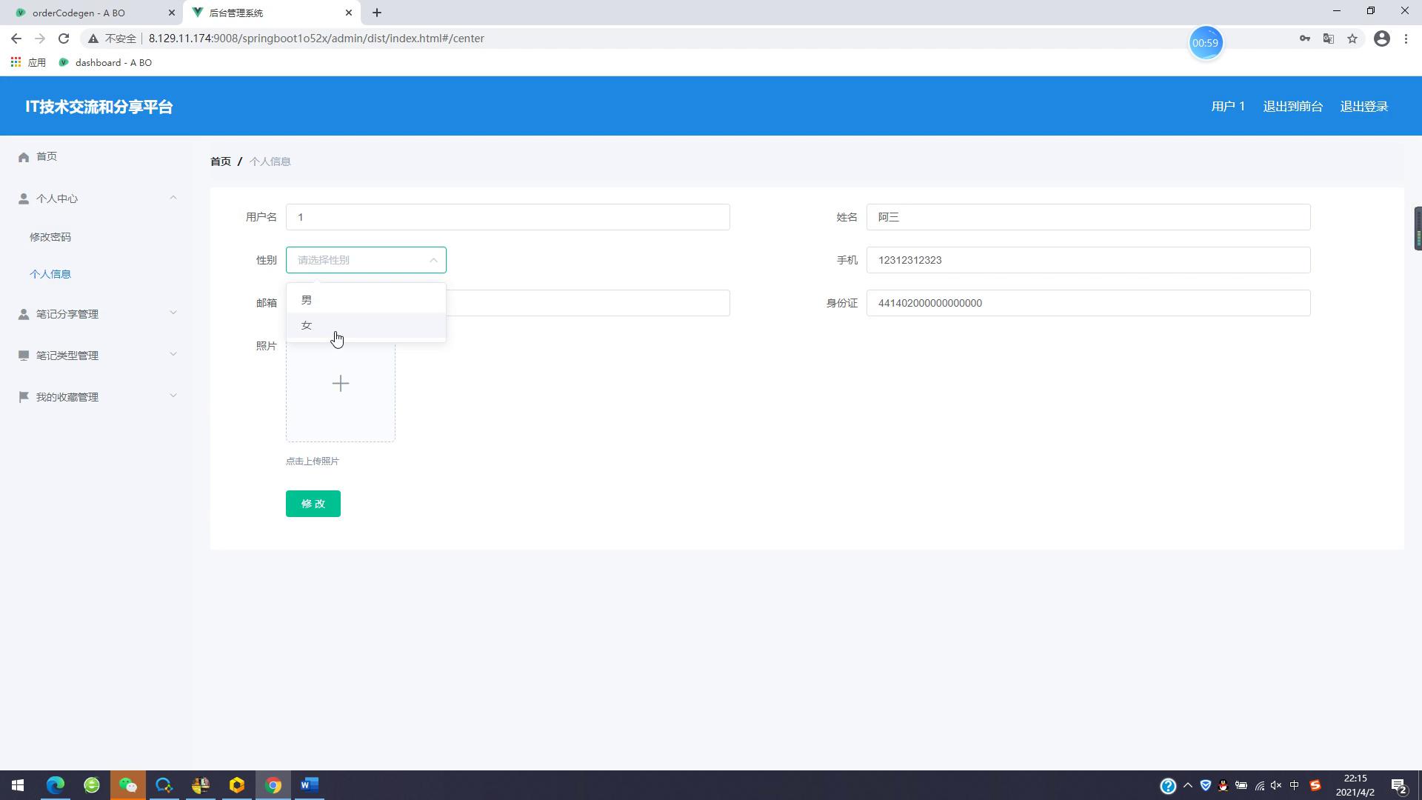Viewport: 1422px width, 800px height.
Task: Reload the page with the refresh icon
Action: (x=64, y=39)
